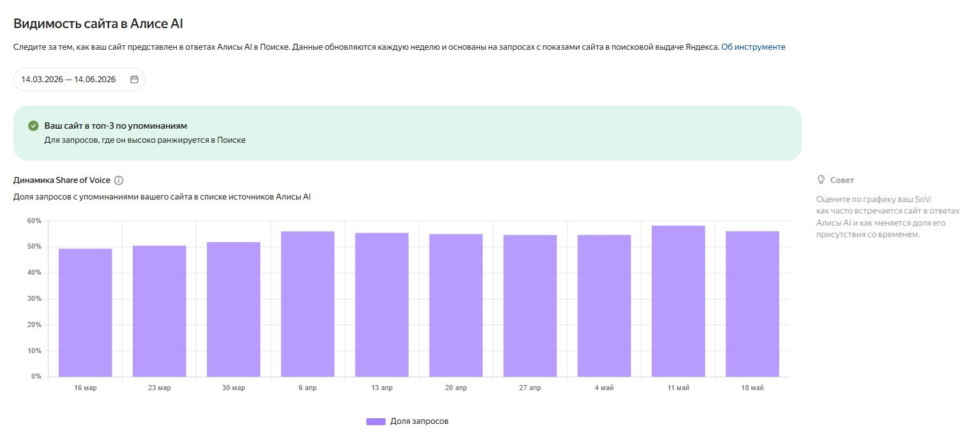The width and height of the screenshot is (976, 436).
Task: Select the 27 апр bar
Action: click(530, 306)
